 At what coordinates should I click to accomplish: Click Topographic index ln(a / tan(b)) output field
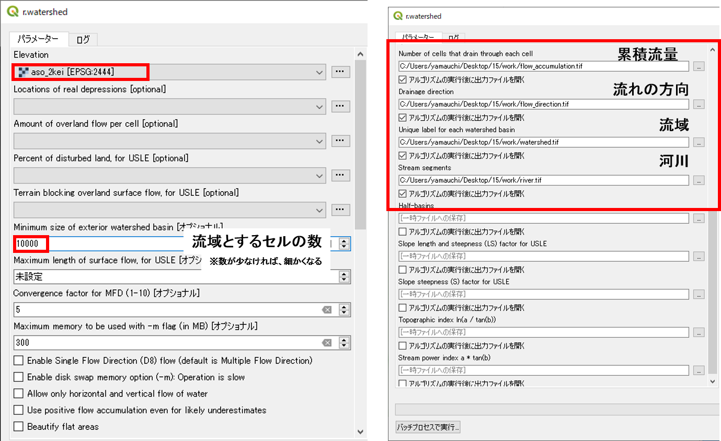(x=544, y=332)
